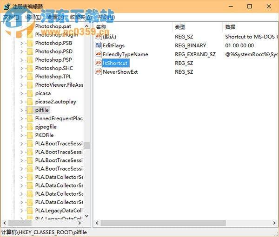Click the folder icon for Photoshop.PSP
Screen dimensions: 279x237
click(x=30, y=60)
